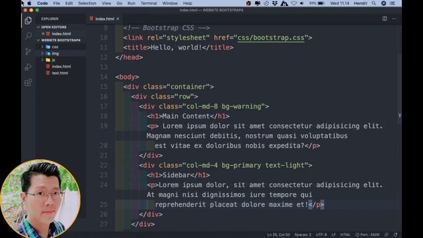Screen dimensions: 423x238
Task: Open the Go menu
Action: tap(119, 3)
